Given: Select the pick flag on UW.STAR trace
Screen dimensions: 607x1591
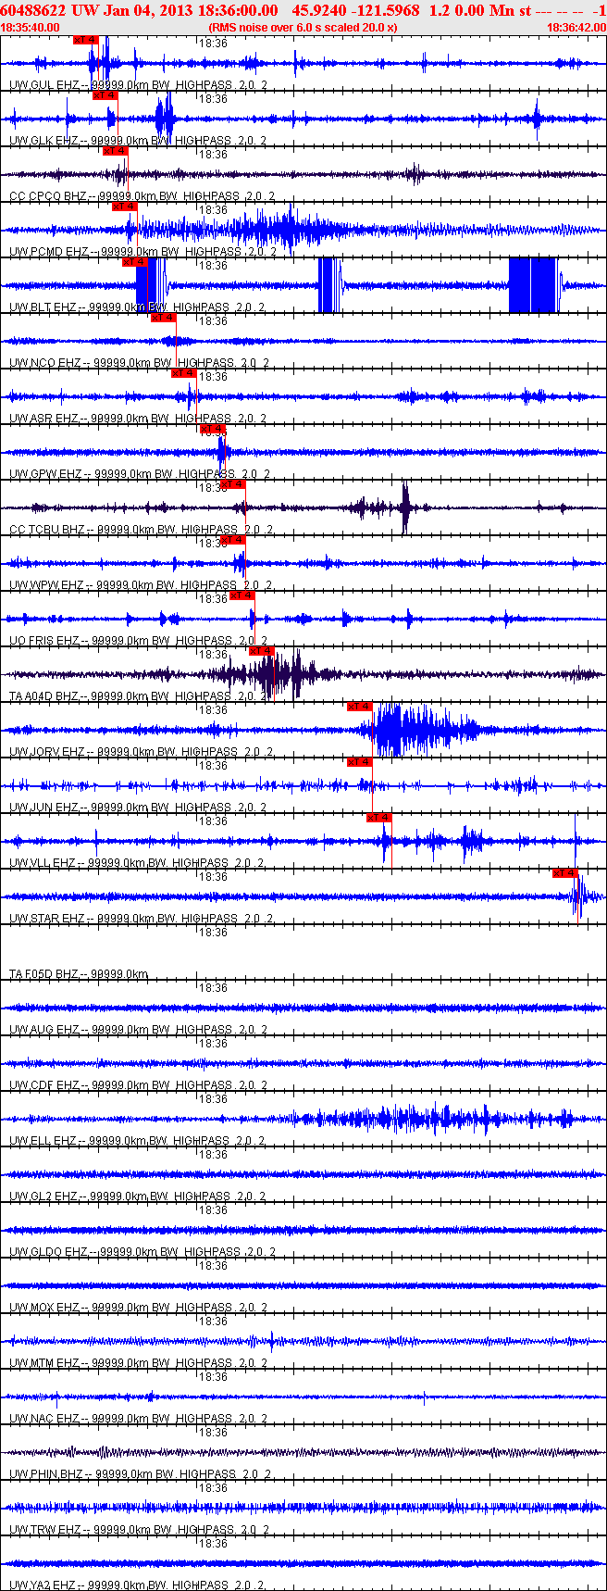Looking at the screenshot, I should click(565, 873).
